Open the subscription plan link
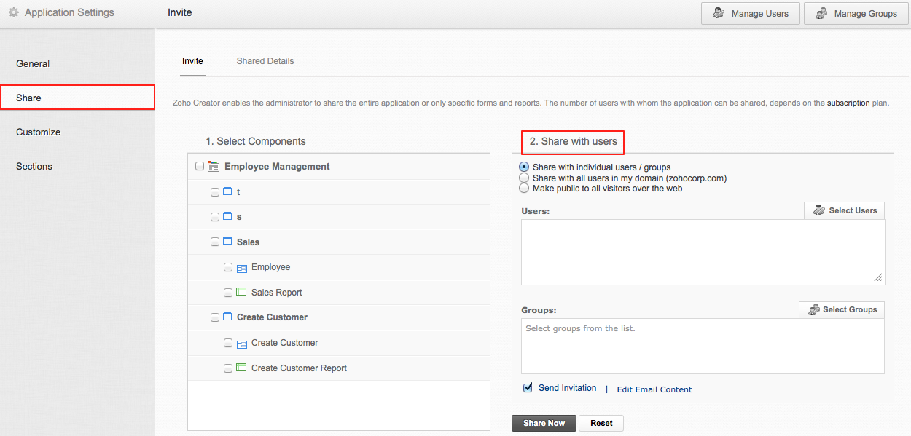 point(849,103)
